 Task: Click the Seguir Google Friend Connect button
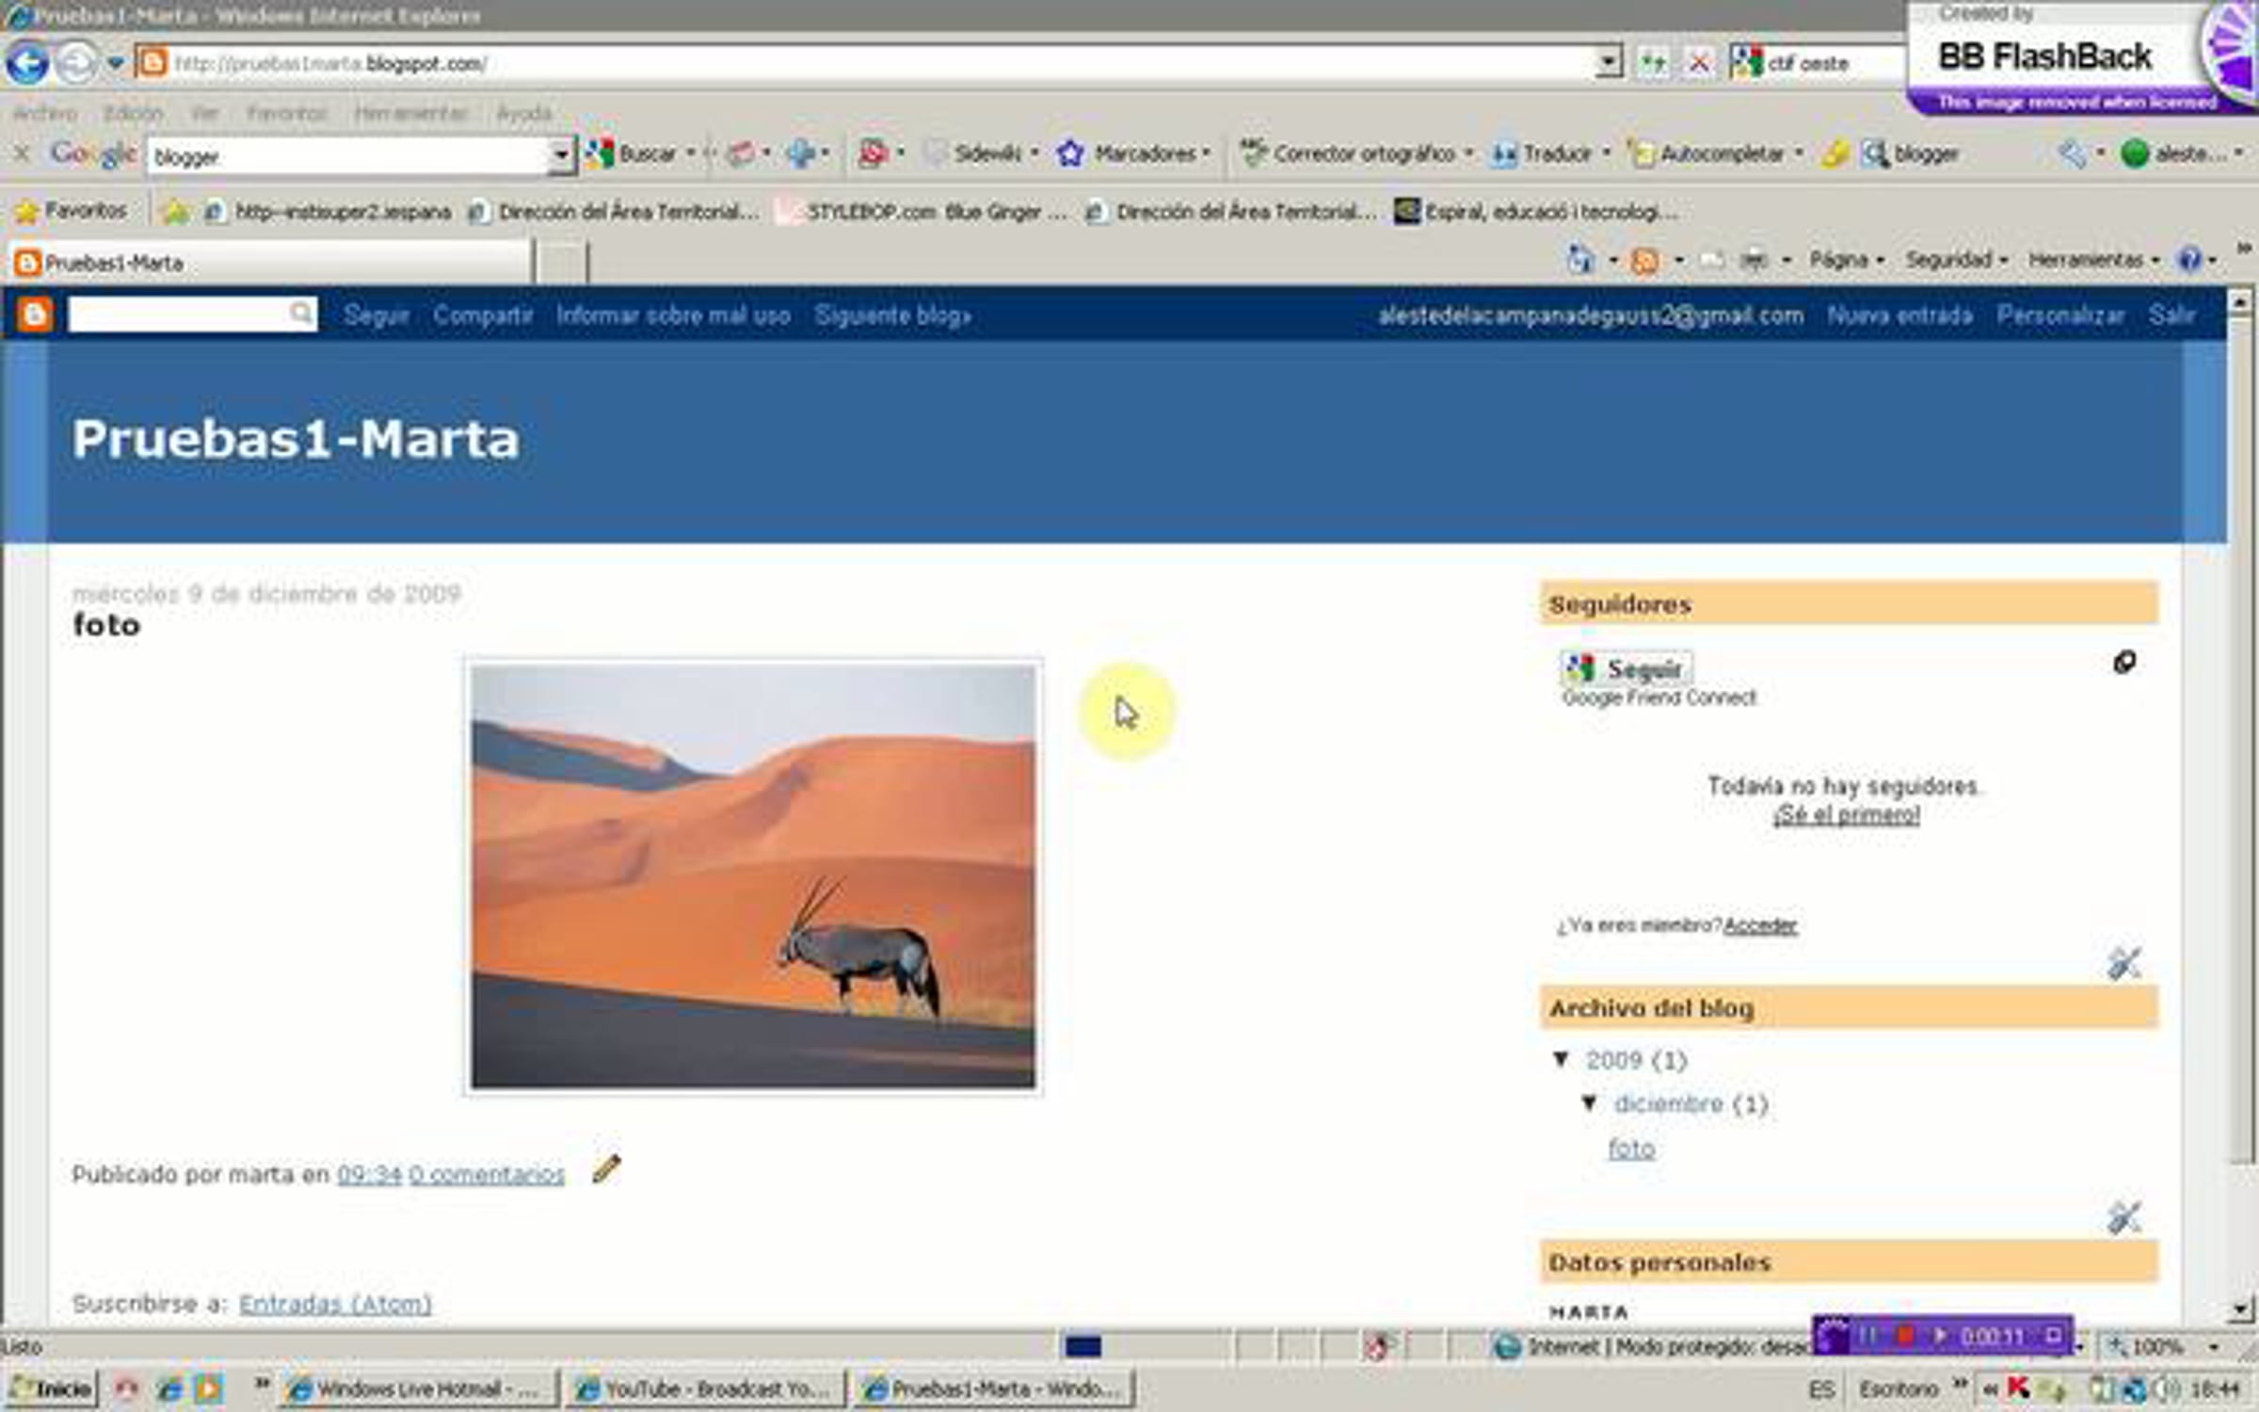(1626, 668)
